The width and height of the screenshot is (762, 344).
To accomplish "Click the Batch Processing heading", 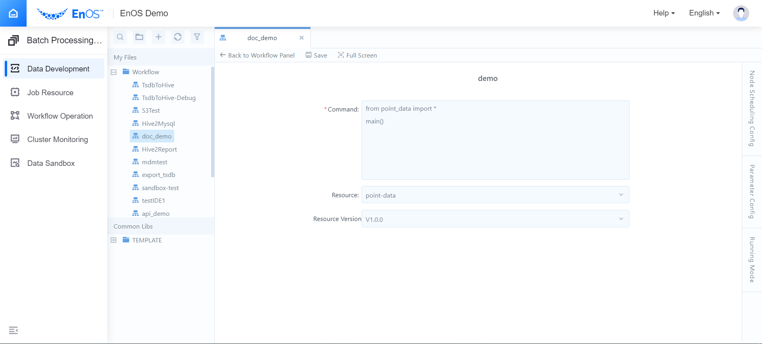I will pyautogui.click(x=64, y=40).
